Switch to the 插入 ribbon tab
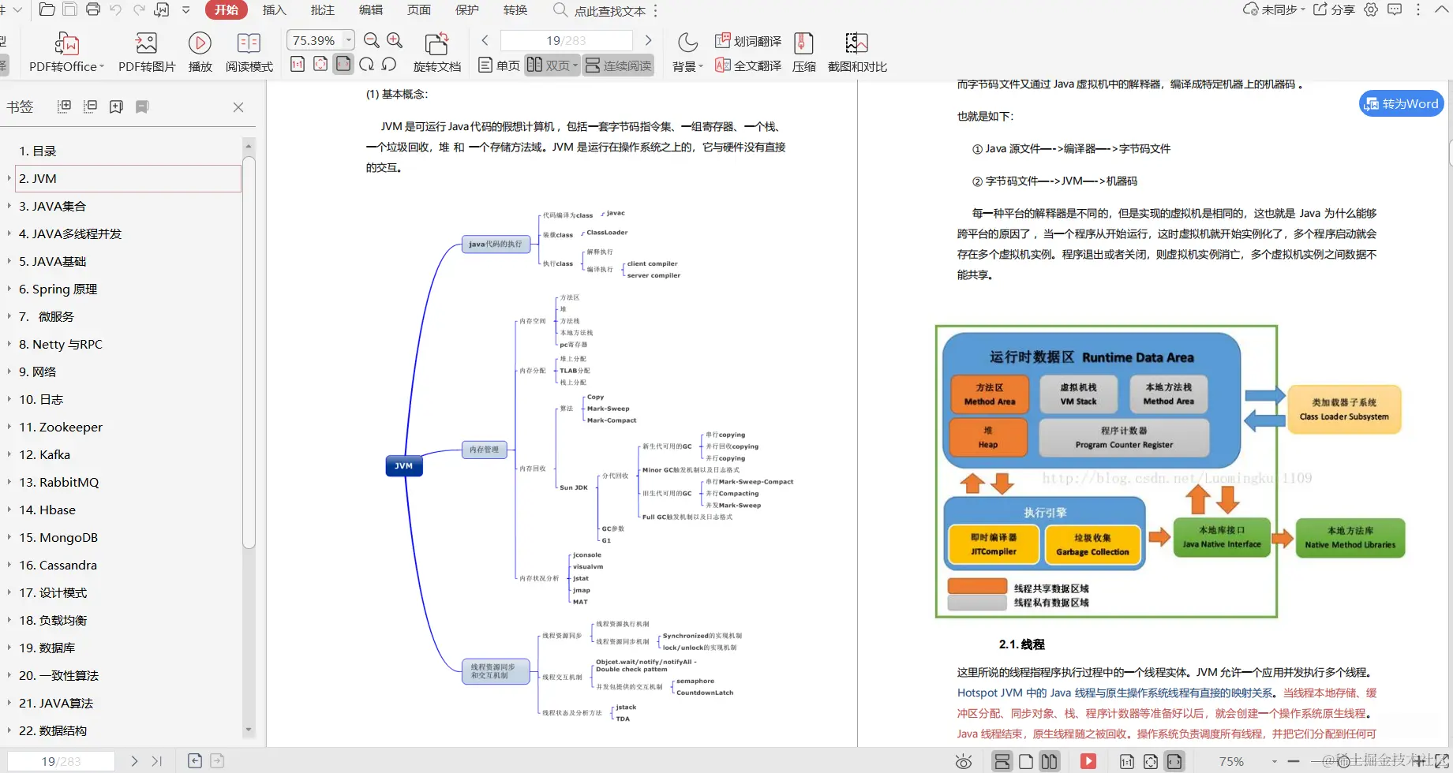Image resolution: width=1453 pixels, height=773 pixels. point(274,10)
